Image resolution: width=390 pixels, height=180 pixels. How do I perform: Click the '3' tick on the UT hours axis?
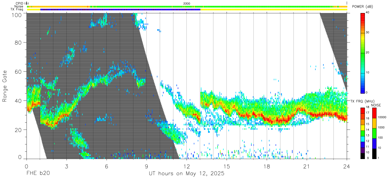pyautogui.click(x=67, y=166)
